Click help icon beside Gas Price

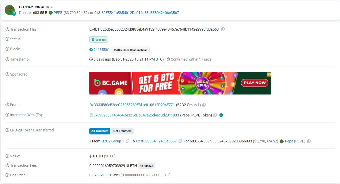click(x=7, y=175)
